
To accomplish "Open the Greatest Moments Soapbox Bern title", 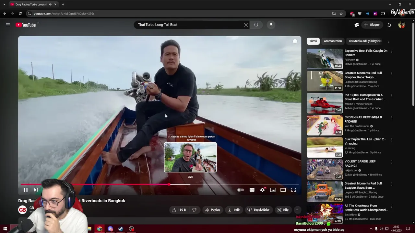I will [363, 185].
